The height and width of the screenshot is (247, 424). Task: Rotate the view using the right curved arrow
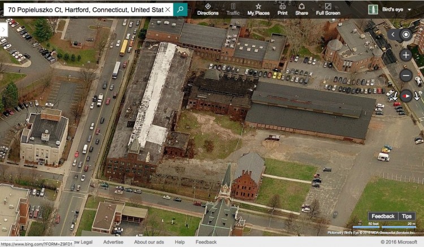click(x=417, y=96)
